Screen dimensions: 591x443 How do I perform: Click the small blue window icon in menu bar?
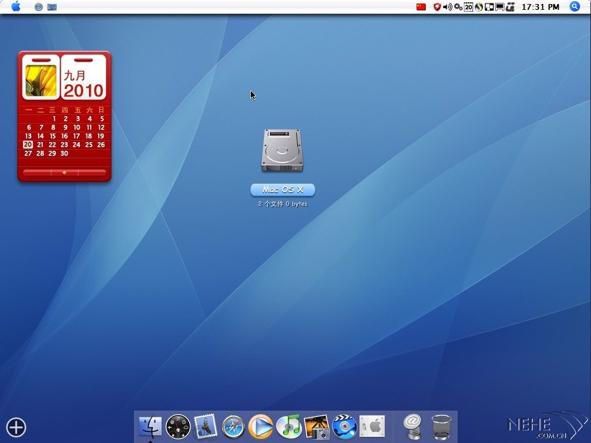[52, 7]
